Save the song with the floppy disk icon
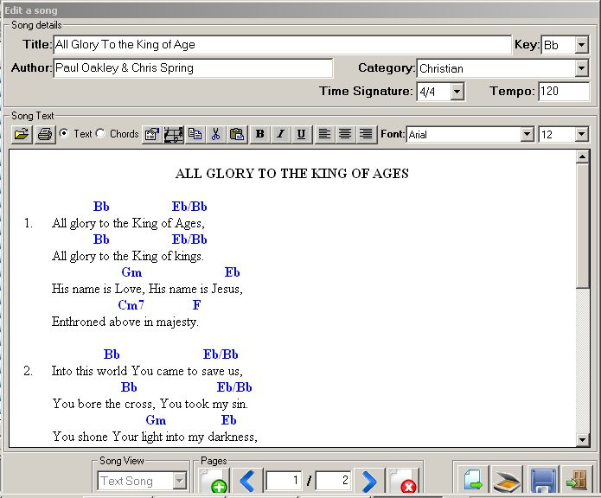Image resolution: width=601 pixels, height=498 pixels. [544, 479]
